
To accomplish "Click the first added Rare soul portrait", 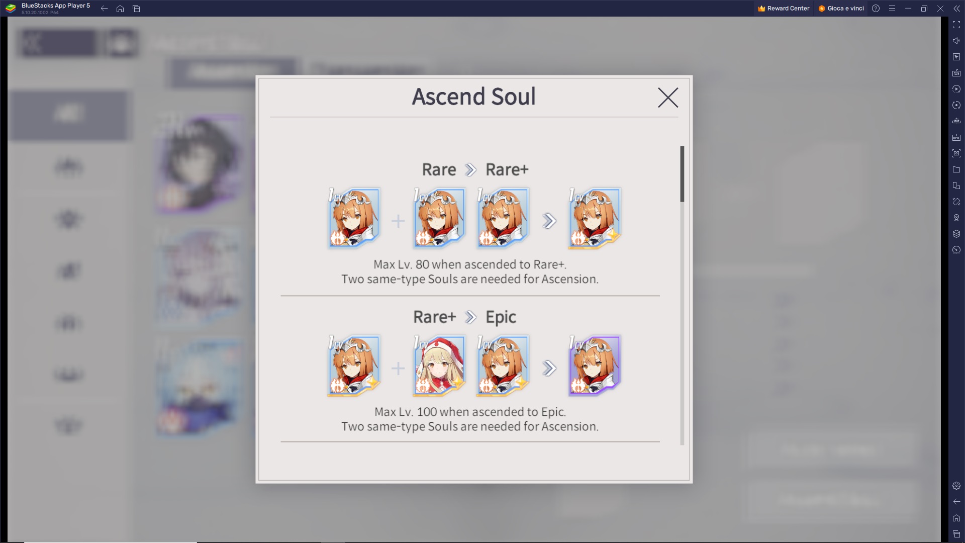I will (x=439, y=218).
